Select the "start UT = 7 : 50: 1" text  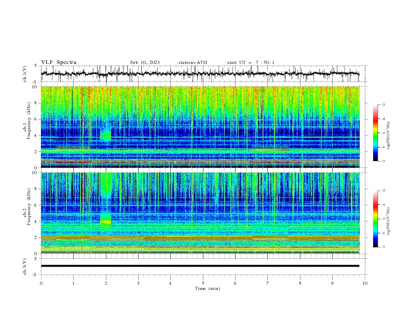pyautogui.click(x=251, y=62)
